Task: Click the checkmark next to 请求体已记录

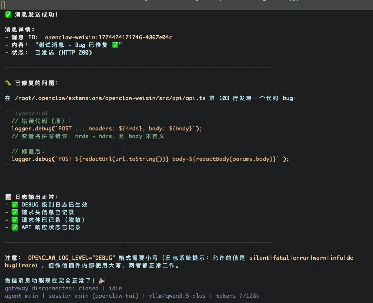Action: 15,220
